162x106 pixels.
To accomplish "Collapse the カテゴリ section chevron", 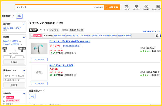I will pyautogui.click(x=24, y=24).
